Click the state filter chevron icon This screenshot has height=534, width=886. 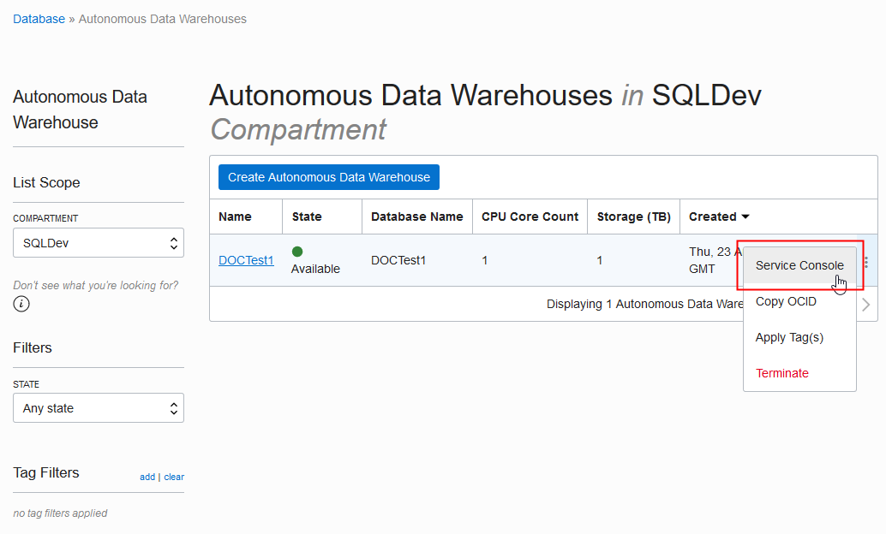[174, 407]
